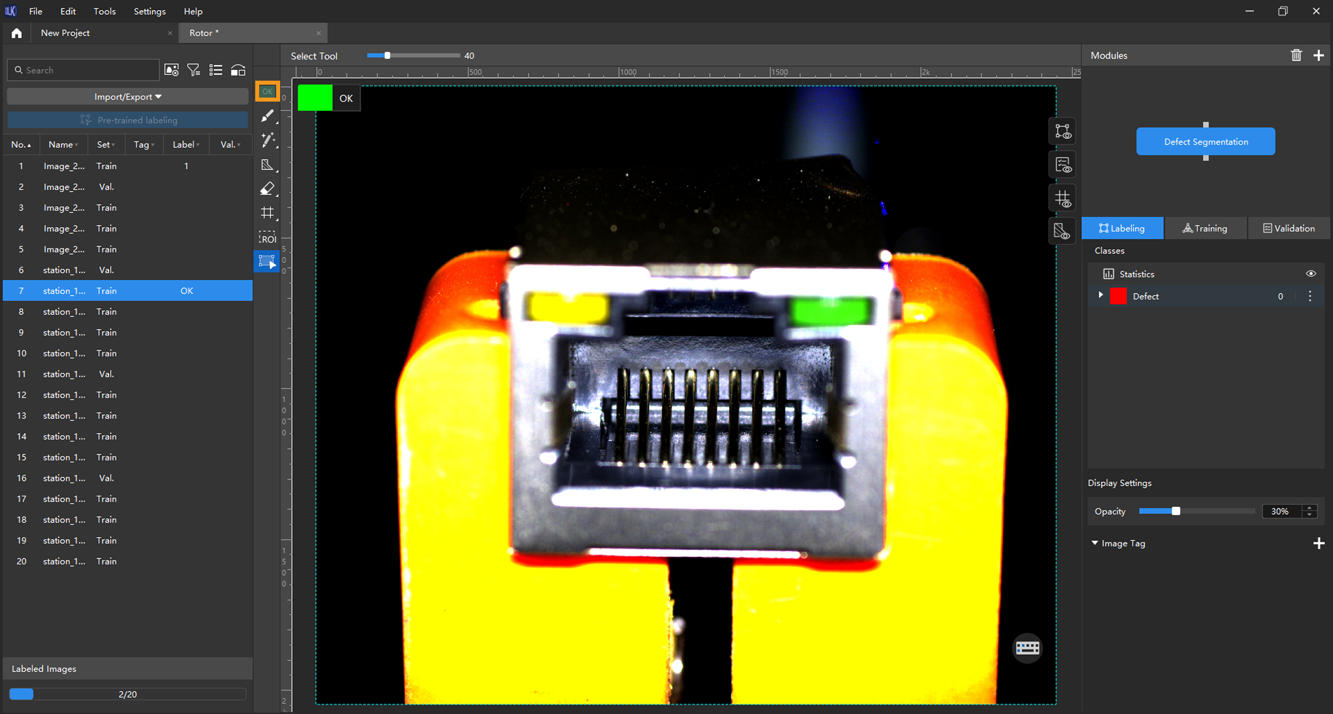Image resolution: width=1333 pixels, height=714 pixels.
Task: Select the Defect Segmentation module
Action: (1205, 142)
